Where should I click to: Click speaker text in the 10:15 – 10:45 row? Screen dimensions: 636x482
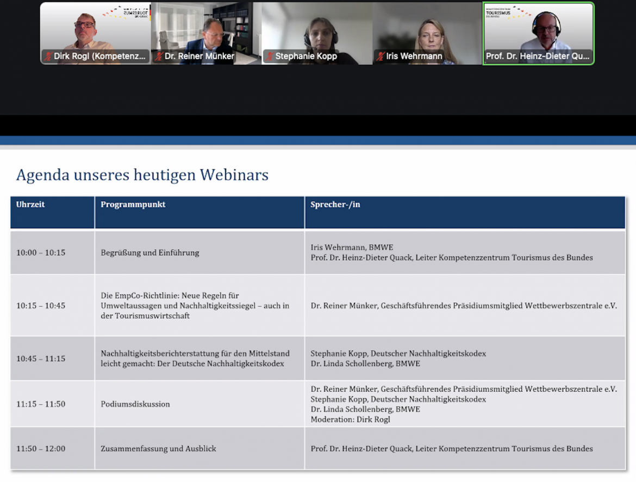pyautogui.click(x=464, y=305)
